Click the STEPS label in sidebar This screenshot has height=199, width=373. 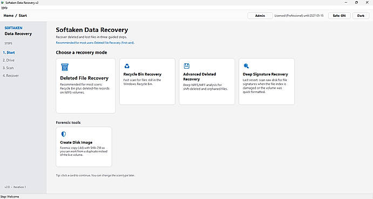click(x=8, y=43)
